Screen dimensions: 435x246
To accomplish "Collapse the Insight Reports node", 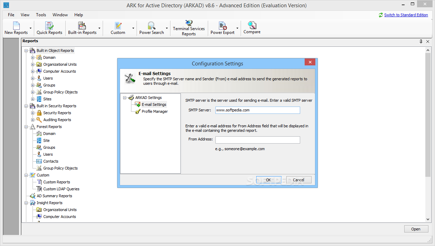I will click(26, 203).
